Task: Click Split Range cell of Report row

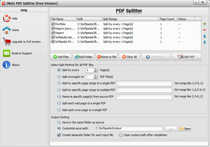Action: pos(118,33)
